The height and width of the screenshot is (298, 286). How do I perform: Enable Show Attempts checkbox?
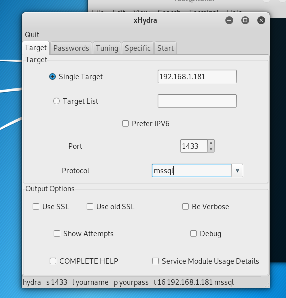(57, 234)
